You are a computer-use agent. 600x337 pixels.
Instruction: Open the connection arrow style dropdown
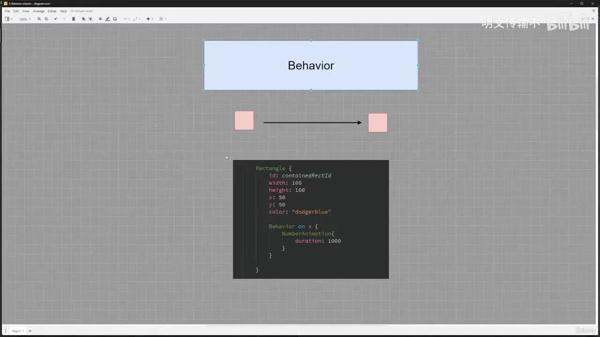coord(126,19)
